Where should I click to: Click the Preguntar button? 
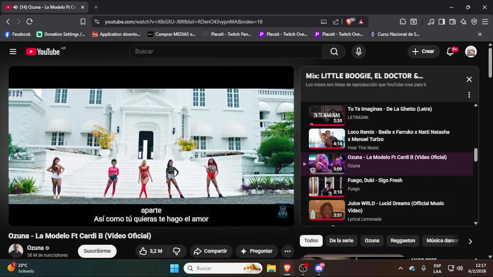tap(257, 251)
